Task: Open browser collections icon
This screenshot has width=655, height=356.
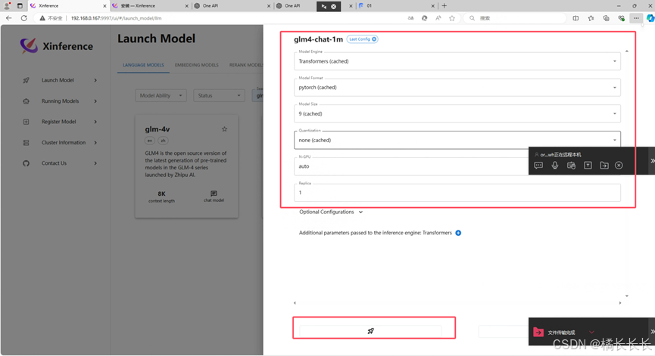Action: coord(606,18)
